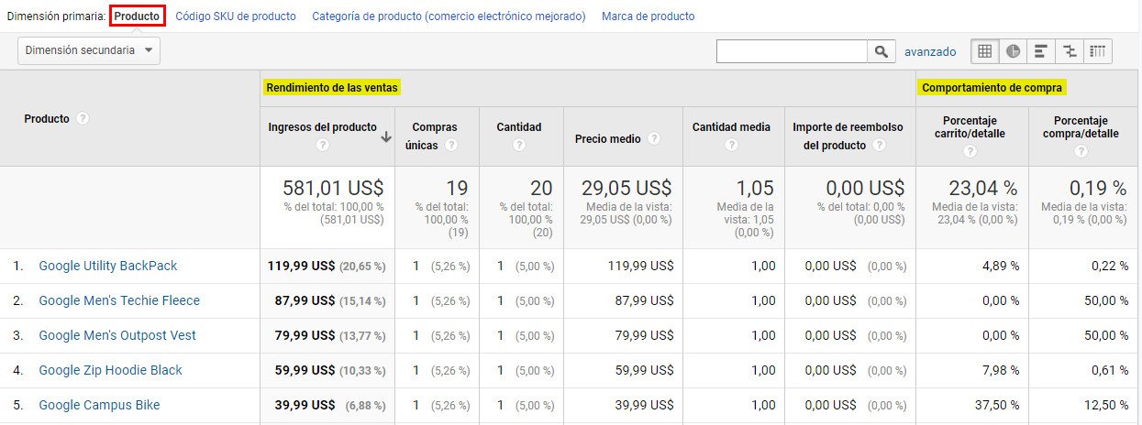Select the Producto primary dimension

coord(137,16)
